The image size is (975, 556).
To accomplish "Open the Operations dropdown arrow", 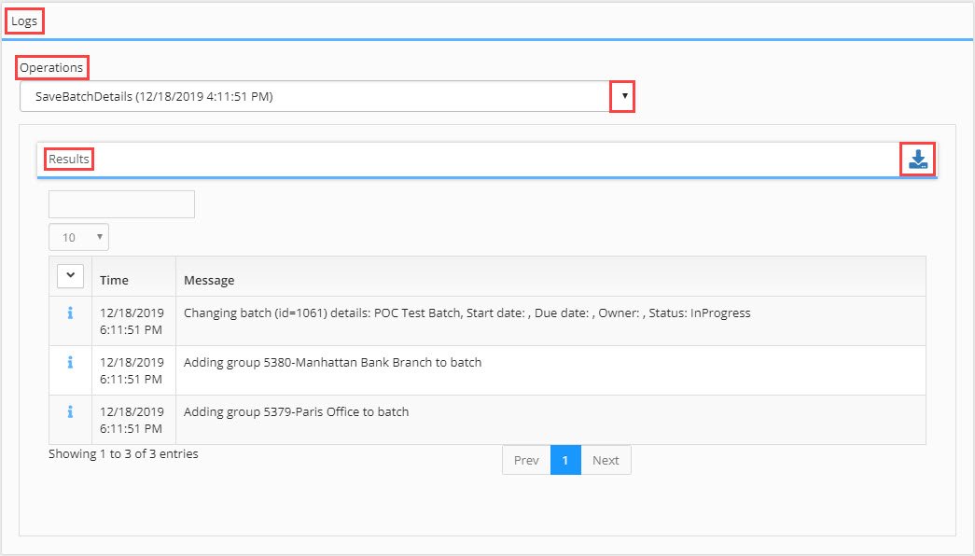I will [x=624, y=96].
